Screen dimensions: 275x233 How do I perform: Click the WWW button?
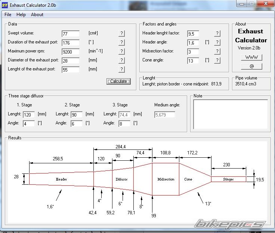(x=251, y=57)
